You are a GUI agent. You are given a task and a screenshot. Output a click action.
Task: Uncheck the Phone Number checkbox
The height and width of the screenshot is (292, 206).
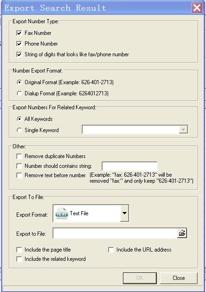(19, 44)
